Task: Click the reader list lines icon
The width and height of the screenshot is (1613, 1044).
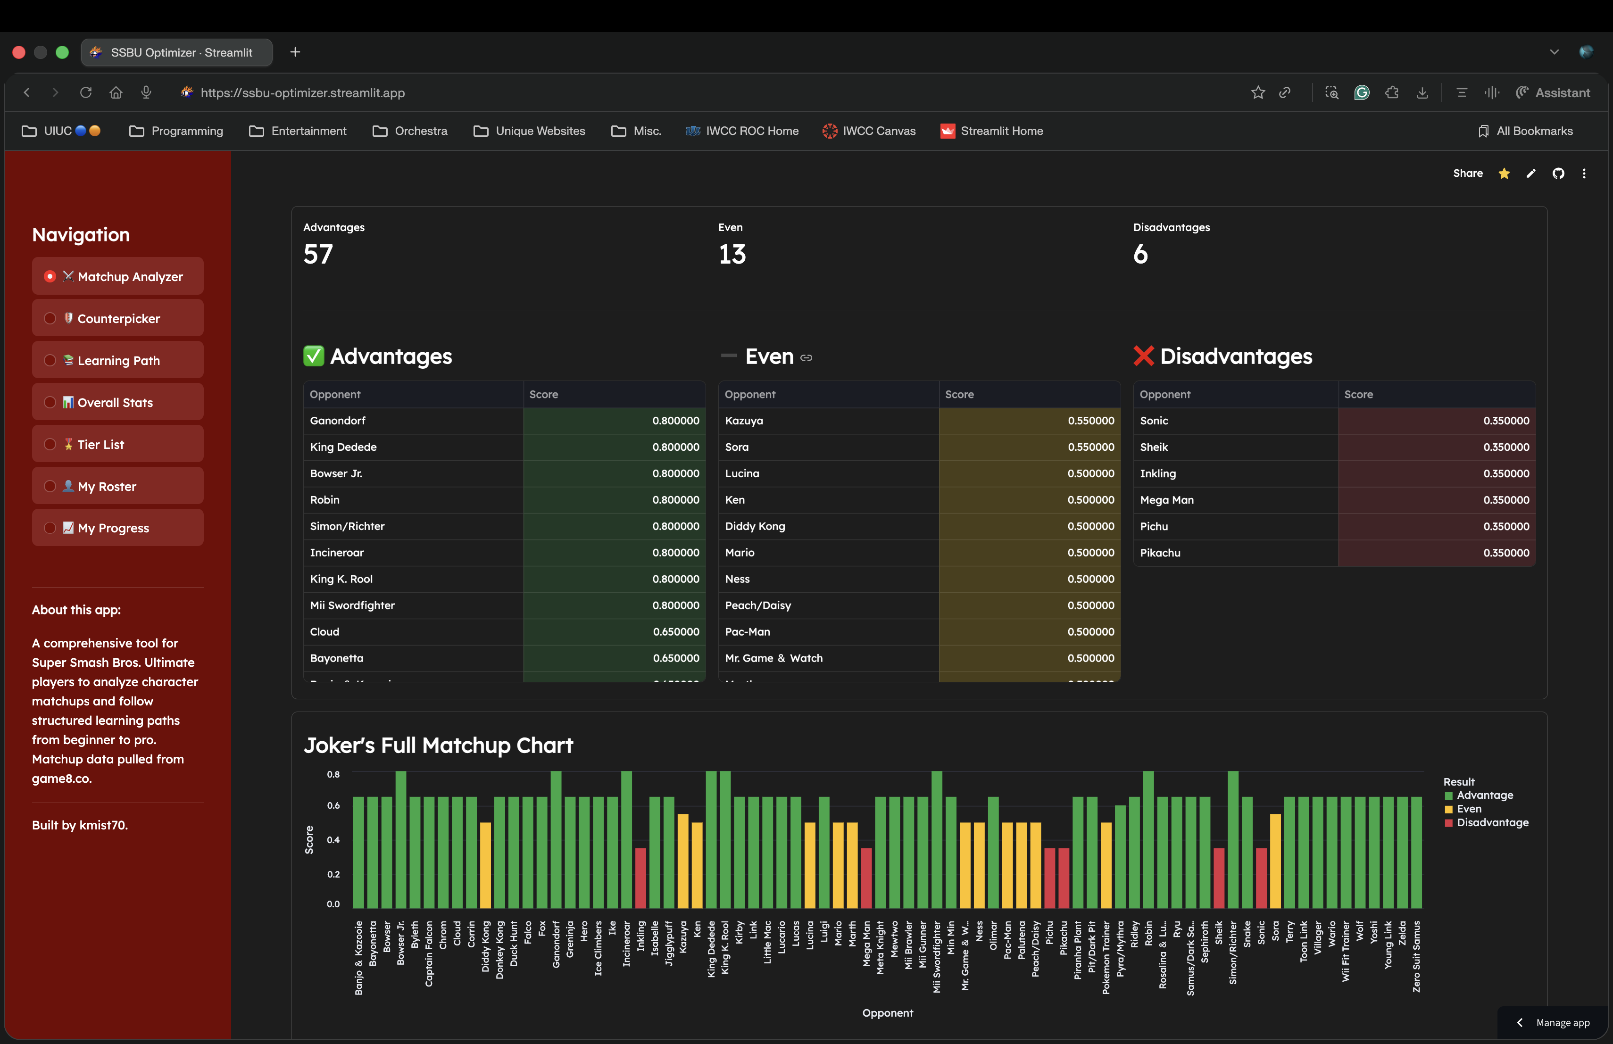Action: tap(1461, 93)
